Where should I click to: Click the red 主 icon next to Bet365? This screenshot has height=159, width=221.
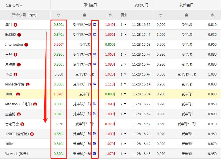click(19, 35)
